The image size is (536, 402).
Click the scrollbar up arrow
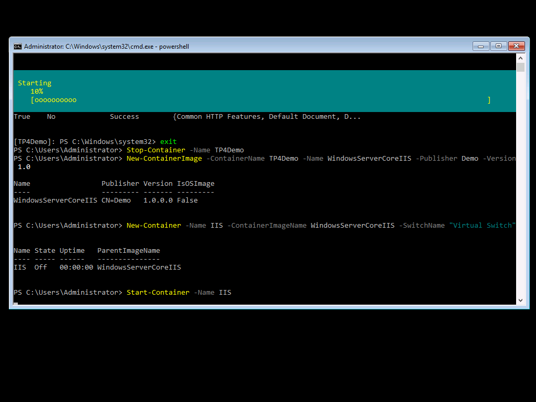(x=520, y=58)
